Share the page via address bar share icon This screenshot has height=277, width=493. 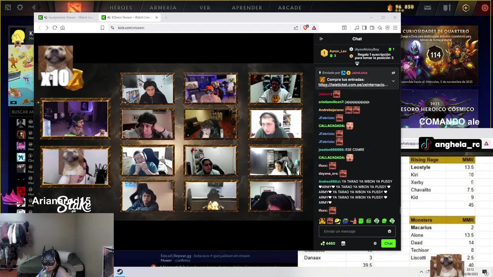(296, 28)
